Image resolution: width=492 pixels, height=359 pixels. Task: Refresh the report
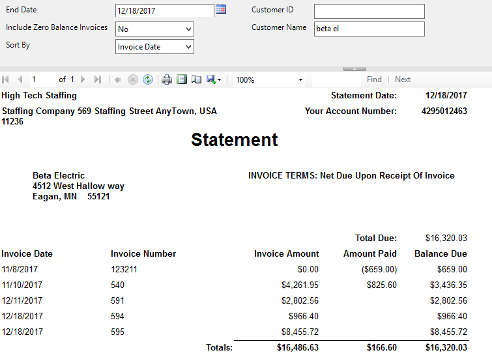pos(148,79)
